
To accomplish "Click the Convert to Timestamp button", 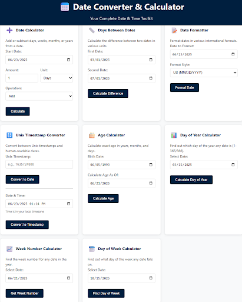I will (27, 225).
